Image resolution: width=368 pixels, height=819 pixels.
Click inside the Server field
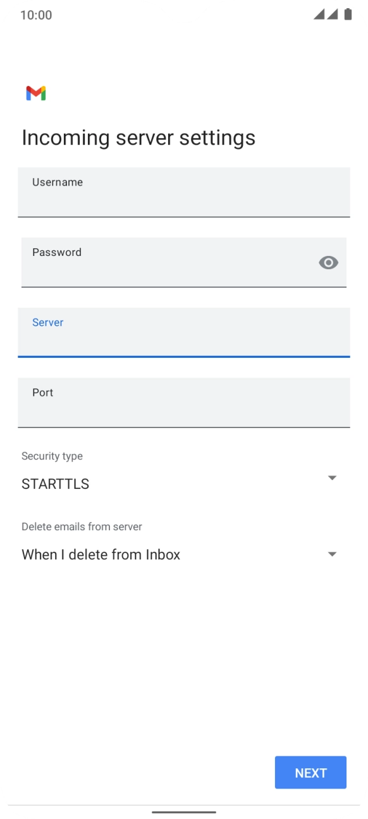(183, 333)
